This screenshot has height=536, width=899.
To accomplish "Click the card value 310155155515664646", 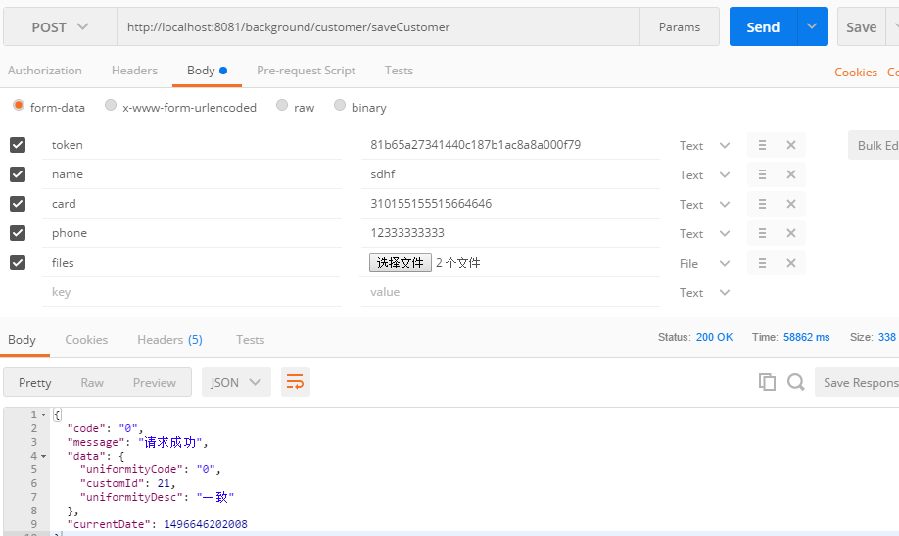I will point(431,204).
